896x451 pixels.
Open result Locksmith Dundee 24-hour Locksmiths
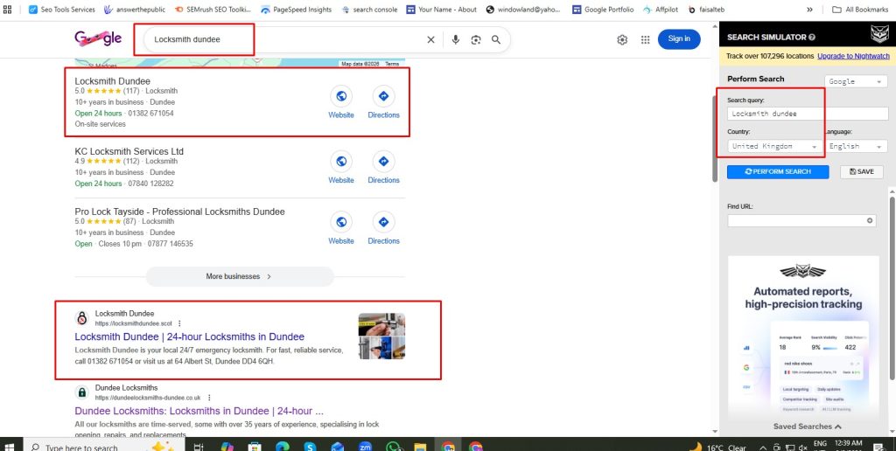tap(190, 337)
